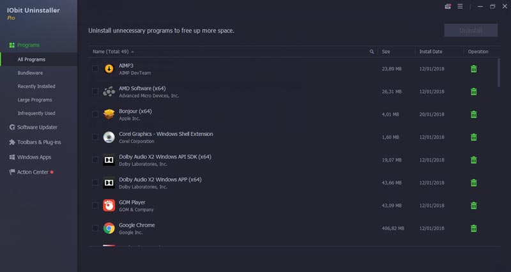Viewport: 511px width, 272px height.
Task: Click the Operation column header
Action: pos(478,52)
